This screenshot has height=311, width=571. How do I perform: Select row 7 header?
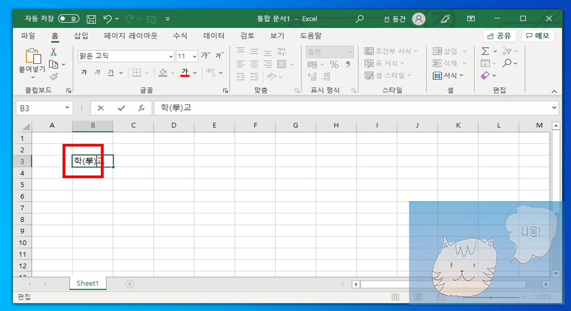pos(22,208)
